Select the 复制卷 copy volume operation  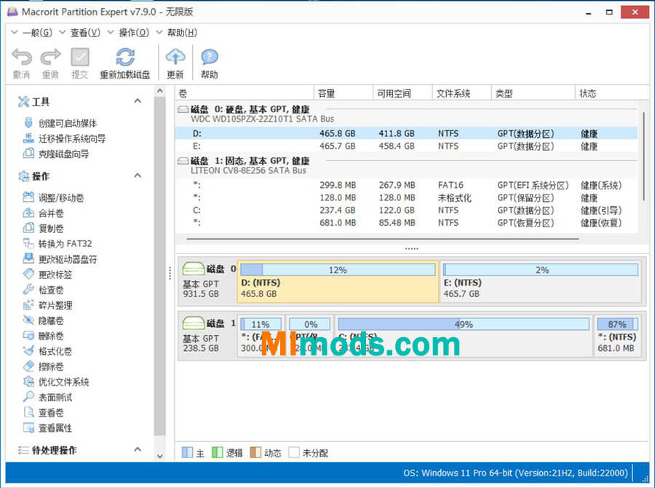(44, 228)
